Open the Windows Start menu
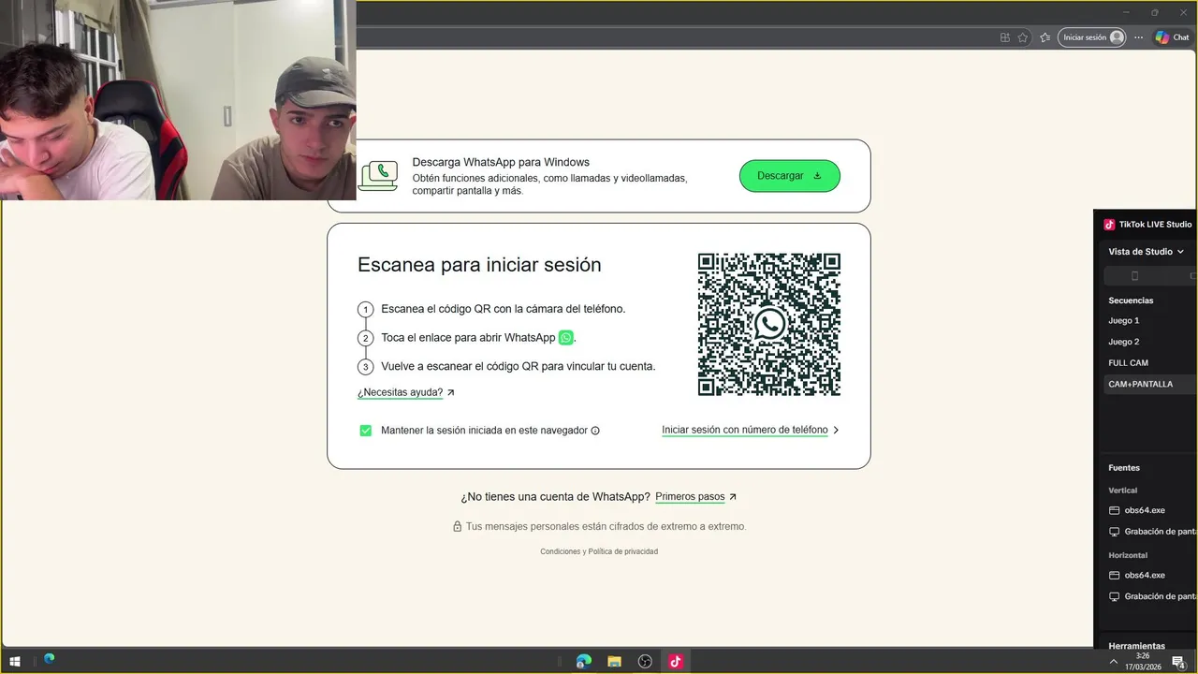This screenshot has width=1198, height=674. pyautogui.click(x=14, y=661)
